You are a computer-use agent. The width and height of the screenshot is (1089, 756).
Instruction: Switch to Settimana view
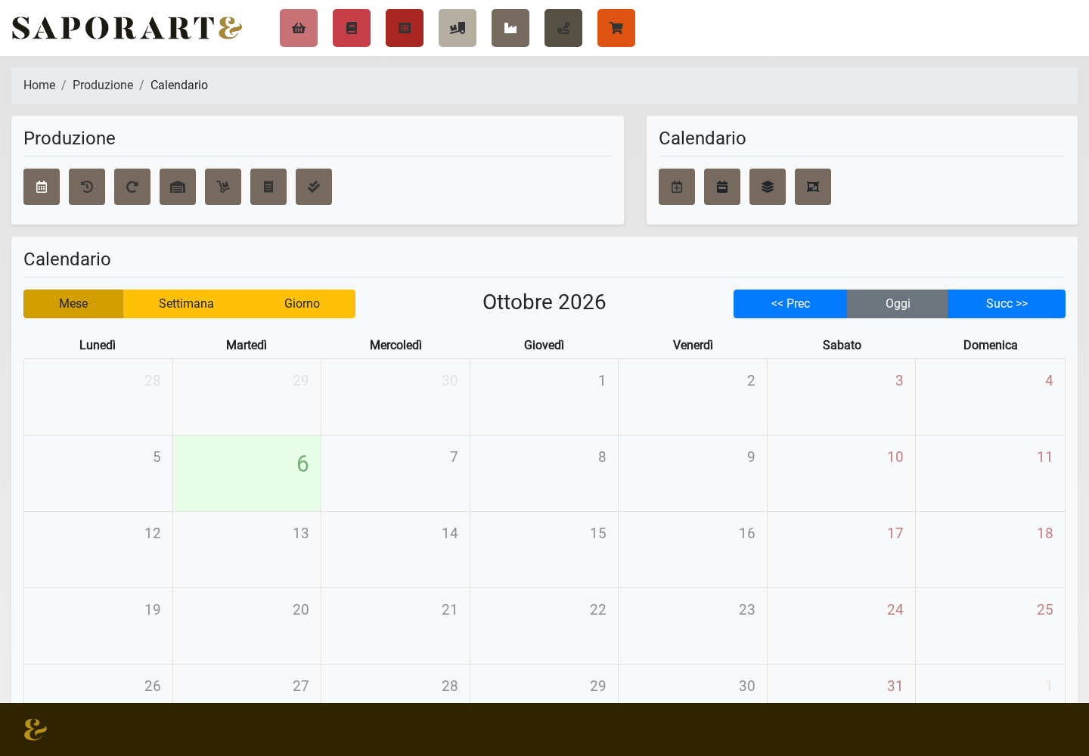186,304
